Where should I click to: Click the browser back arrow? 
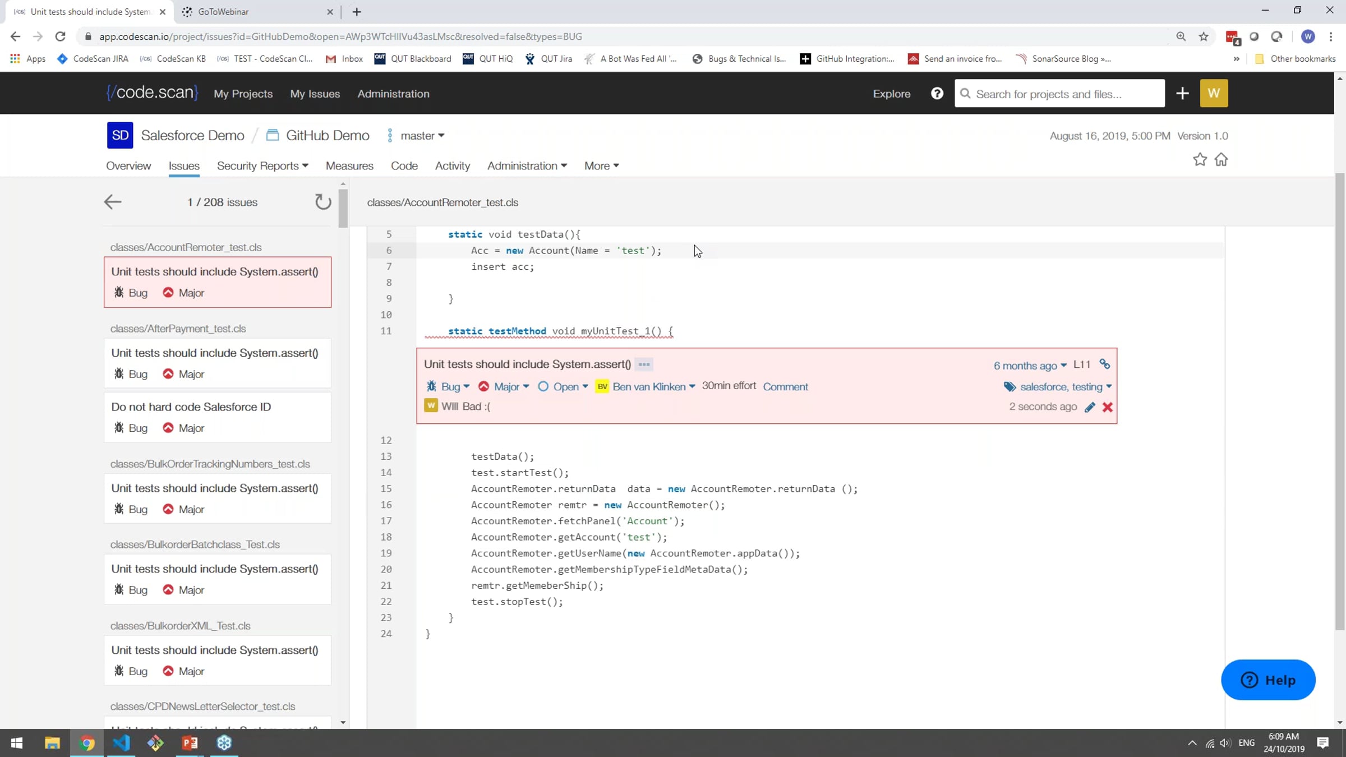15,36
